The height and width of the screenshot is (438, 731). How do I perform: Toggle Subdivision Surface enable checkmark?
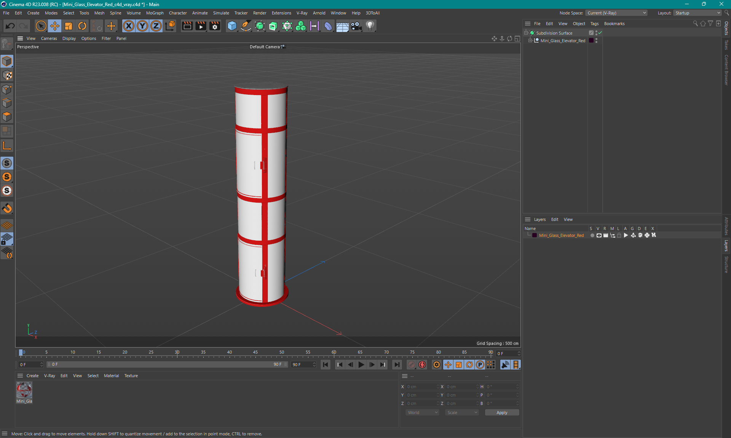(600, 33)
